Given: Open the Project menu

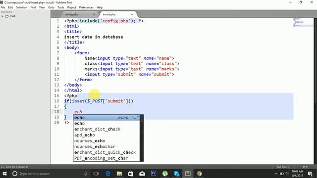Looking at the screenshot, I should (71, 7).
